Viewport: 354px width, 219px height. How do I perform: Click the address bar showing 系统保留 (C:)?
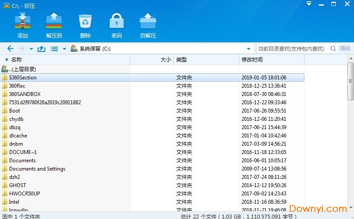point(162,48)
